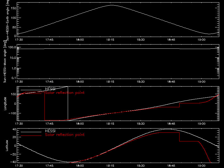
Task: Select Solar reflection point legend in Latitude plot
Action: click(x=65, y=135)
